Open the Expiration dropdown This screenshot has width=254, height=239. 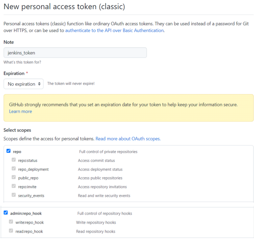click(24, 84)
